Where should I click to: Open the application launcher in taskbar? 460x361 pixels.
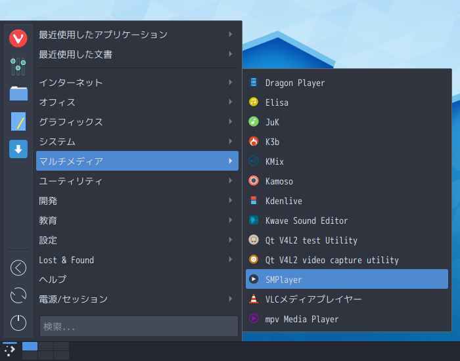pos(10,350)
